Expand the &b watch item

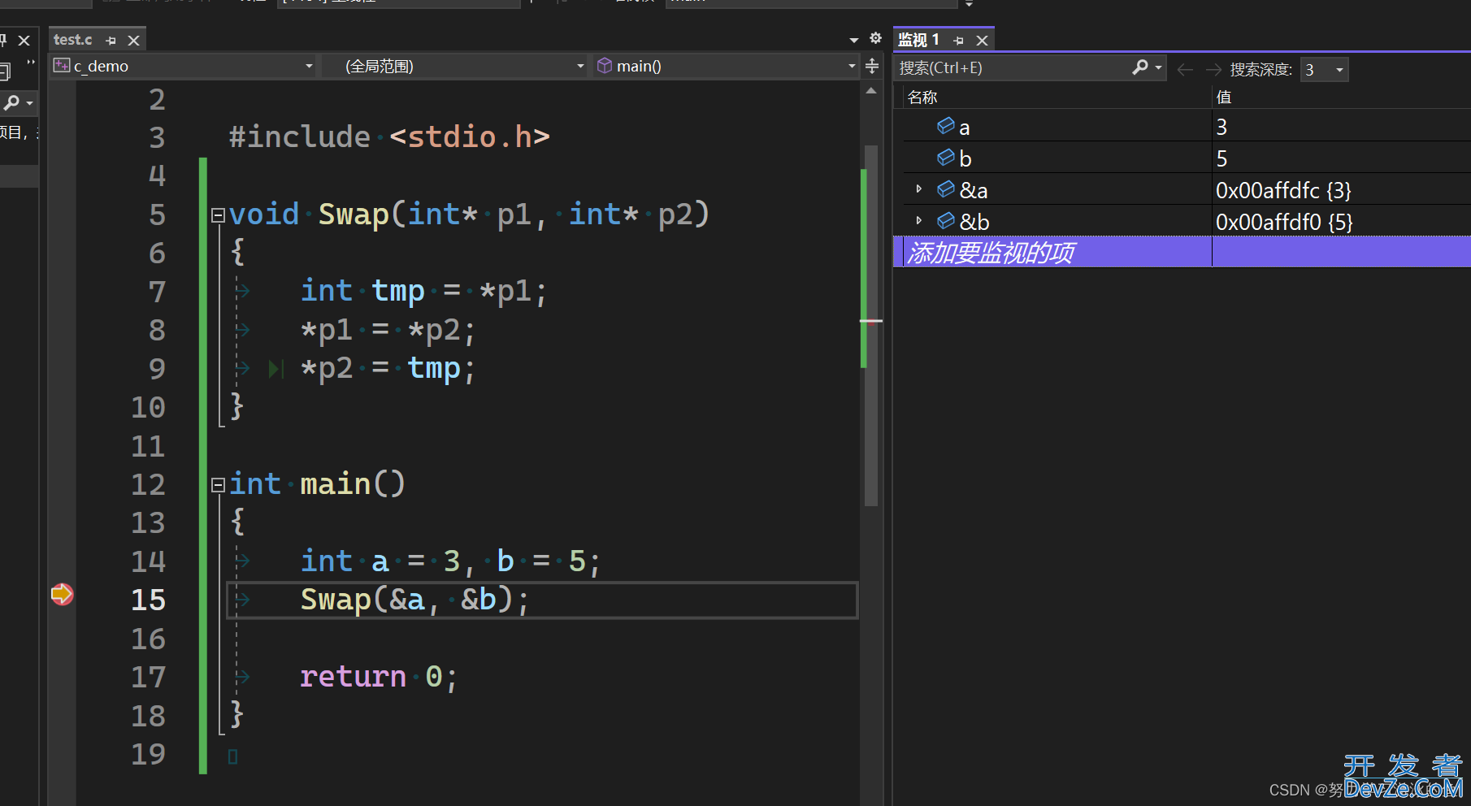point(919,221)
